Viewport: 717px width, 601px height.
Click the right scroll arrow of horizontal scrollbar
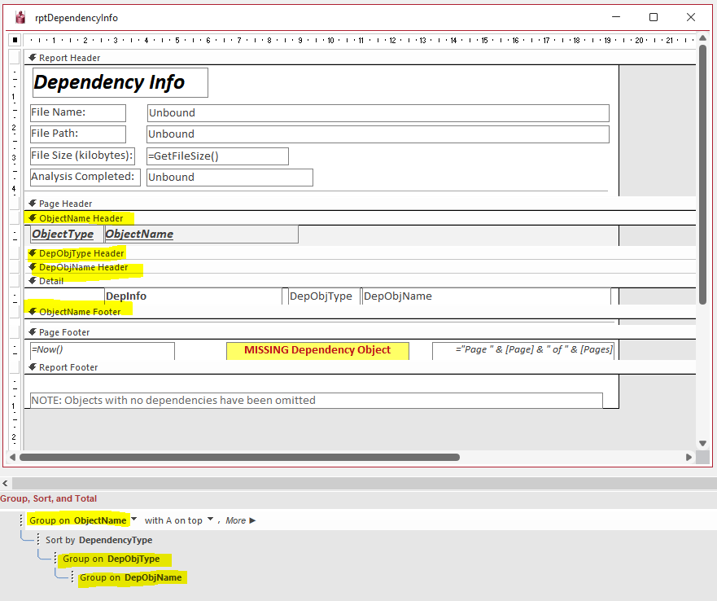click(689, 458)
